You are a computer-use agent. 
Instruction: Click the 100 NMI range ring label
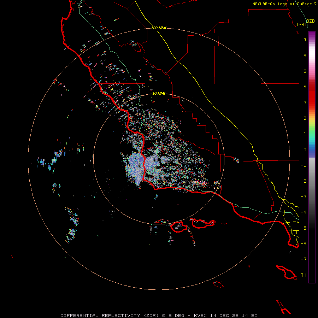click(159, 28)
